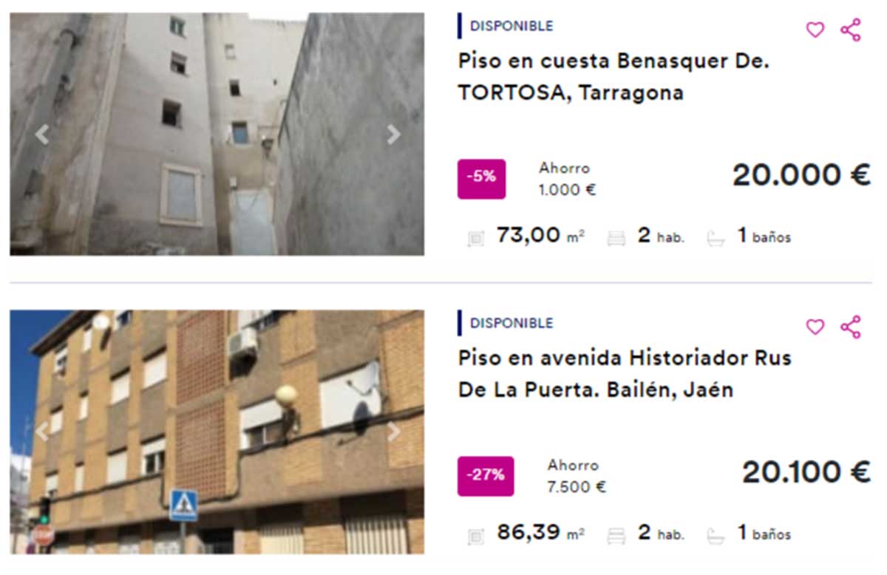The image size is (887, 575).
Task: Show previous photo of Bailén flat
Action: click(42, 432)
